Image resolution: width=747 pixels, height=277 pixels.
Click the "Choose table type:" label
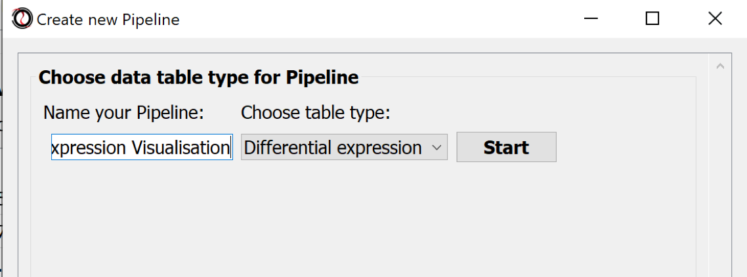point(316,113)
